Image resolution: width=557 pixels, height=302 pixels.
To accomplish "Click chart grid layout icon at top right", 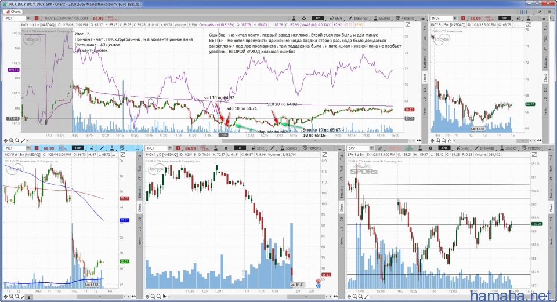I will (523, 12).
